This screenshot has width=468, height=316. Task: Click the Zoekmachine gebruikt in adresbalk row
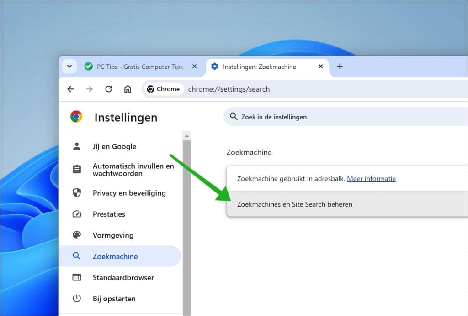(347, 179)
